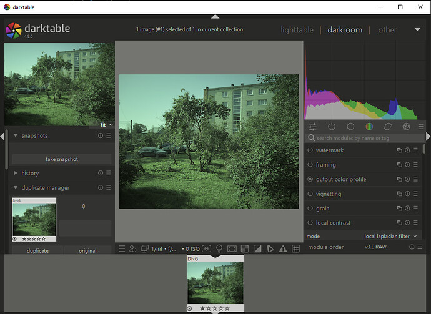Enable the color assessment lightbulb icon
Image resolution: width=431 pixels, height=314 pixels.
click(219, 248)
